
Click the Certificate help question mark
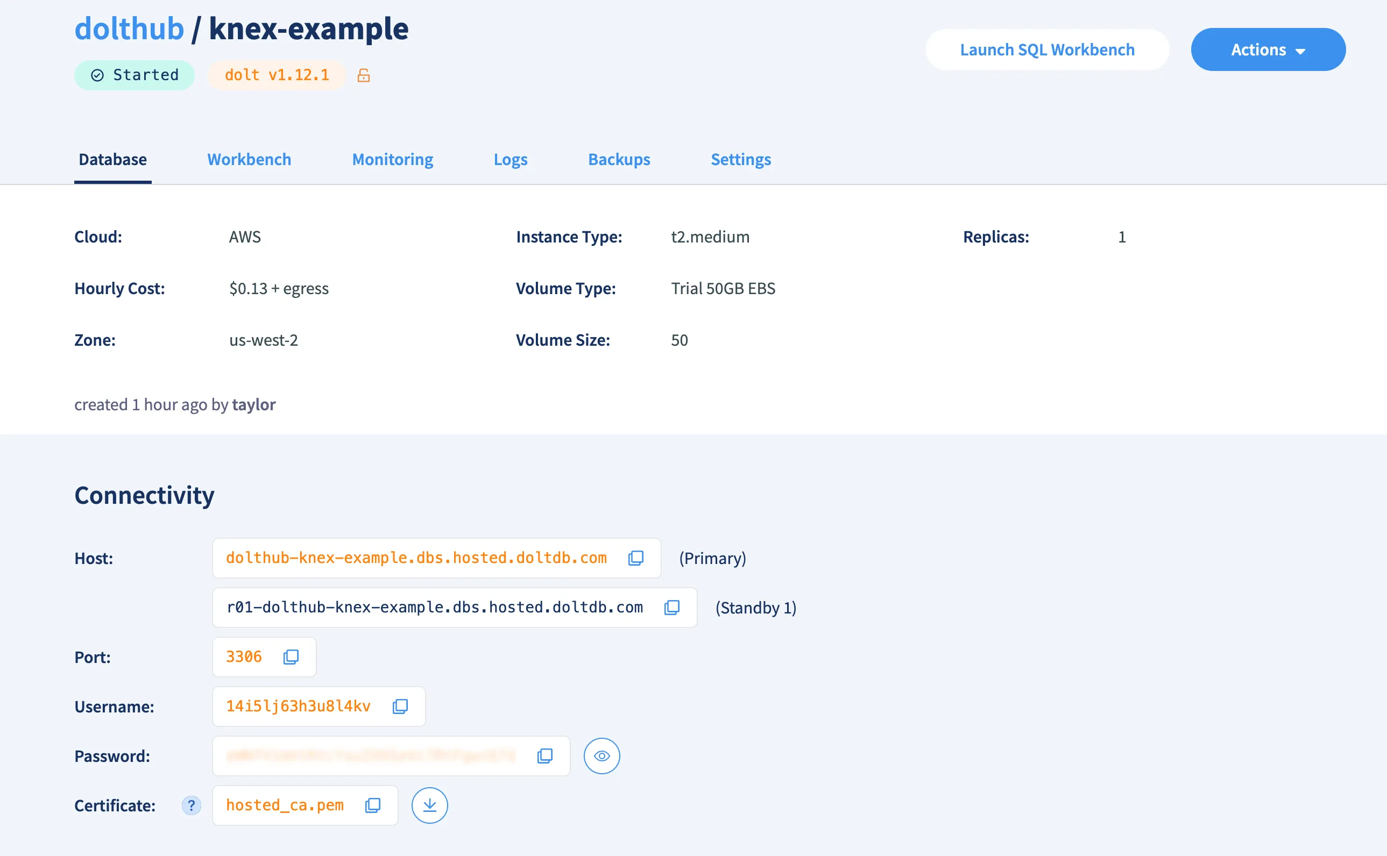coord(191,805)
